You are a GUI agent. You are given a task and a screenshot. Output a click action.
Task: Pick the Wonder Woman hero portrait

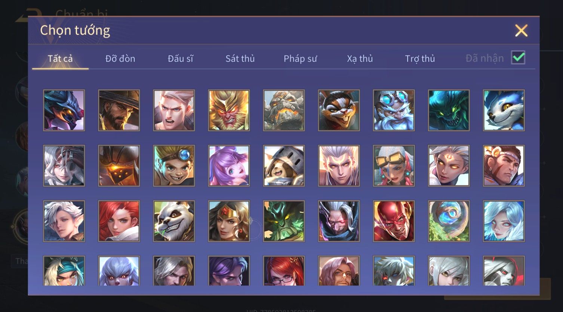click(x=229, y=221)
